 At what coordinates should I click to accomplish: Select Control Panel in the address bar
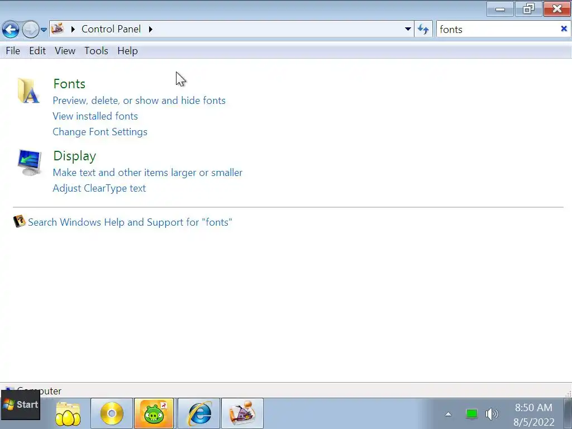[x=111, y=29]
